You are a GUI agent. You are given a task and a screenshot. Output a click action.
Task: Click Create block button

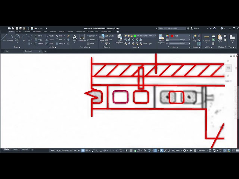109,36
